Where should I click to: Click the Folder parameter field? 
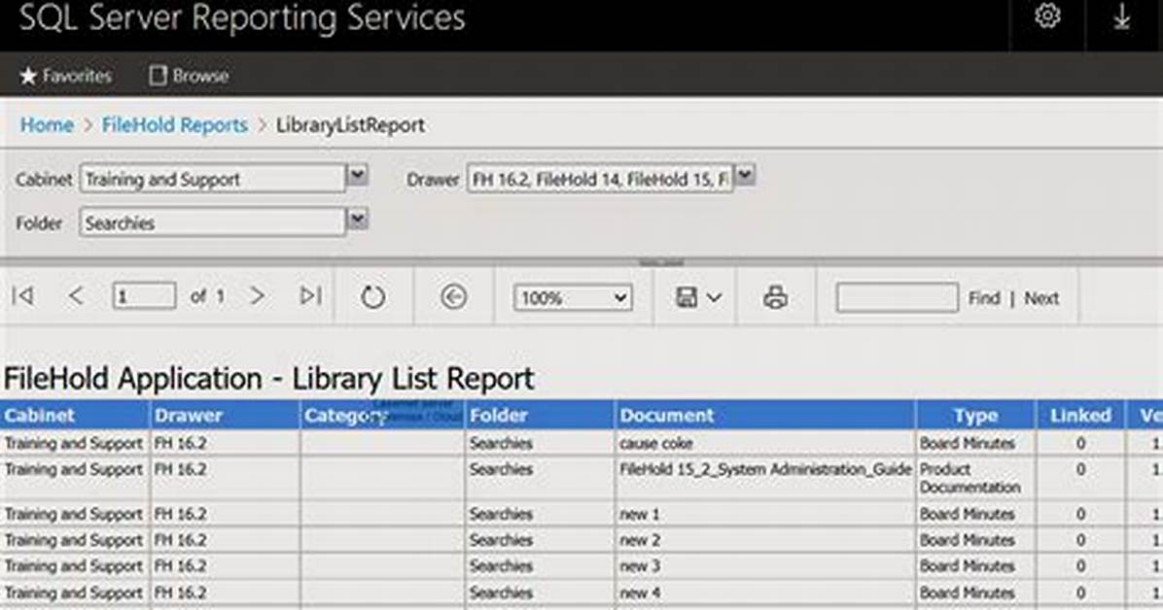[213, 222]
